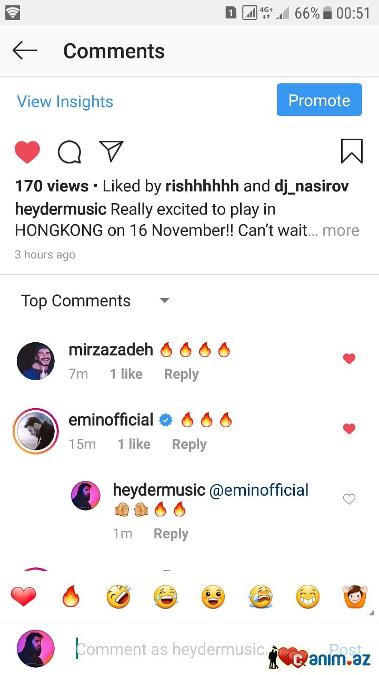Expand the caption with 'more'
The height and width of the screenshot is (675, 379).
[341, 230]
